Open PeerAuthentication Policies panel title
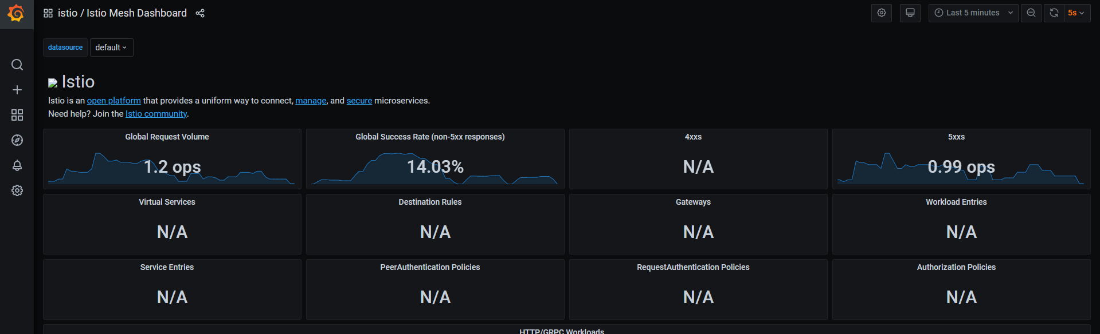Screen dimensions: 1100x334 430,267
